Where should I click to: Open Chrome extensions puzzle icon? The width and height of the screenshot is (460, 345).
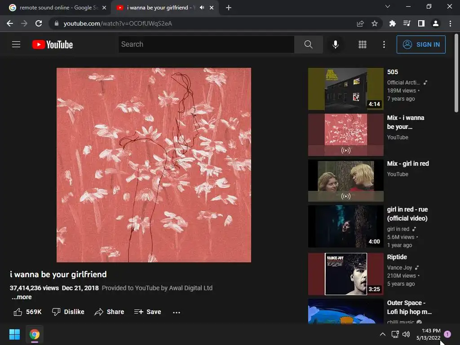pyautogui.click(x=392, y=23)
